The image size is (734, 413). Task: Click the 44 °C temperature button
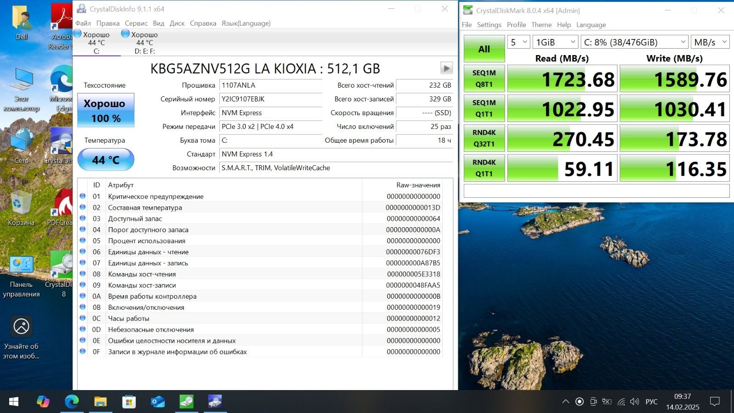(106, 160)
